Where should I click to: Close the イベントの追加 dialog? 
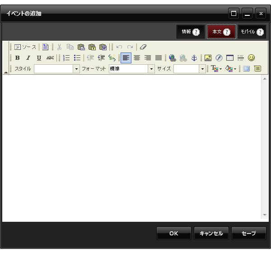[261, 13]
